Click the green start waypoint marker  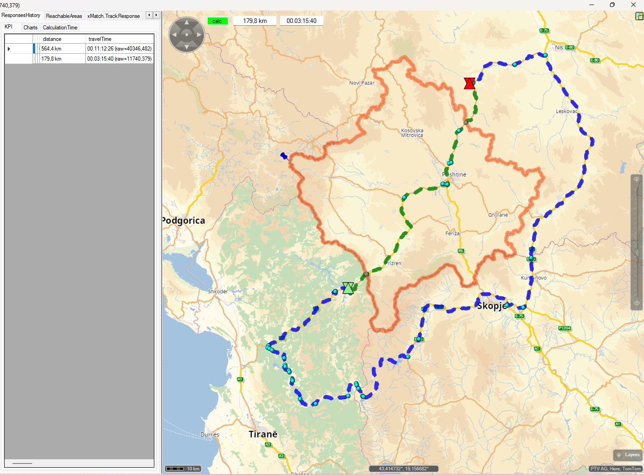348,288
